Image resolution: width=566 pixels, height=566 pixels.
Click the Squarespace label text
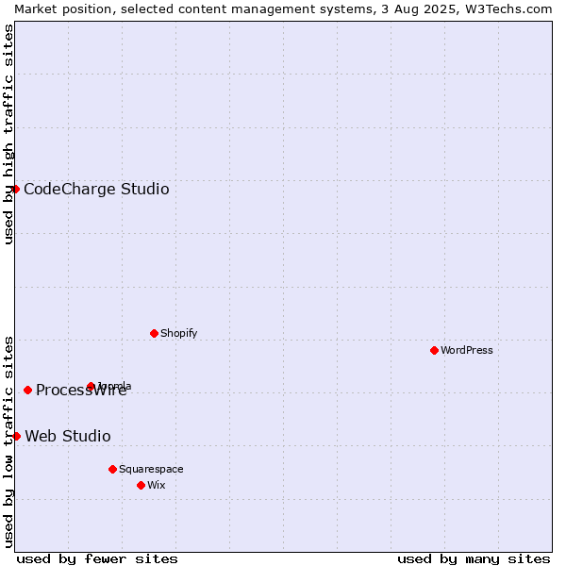pyautogui.click(x=151, y=469)
